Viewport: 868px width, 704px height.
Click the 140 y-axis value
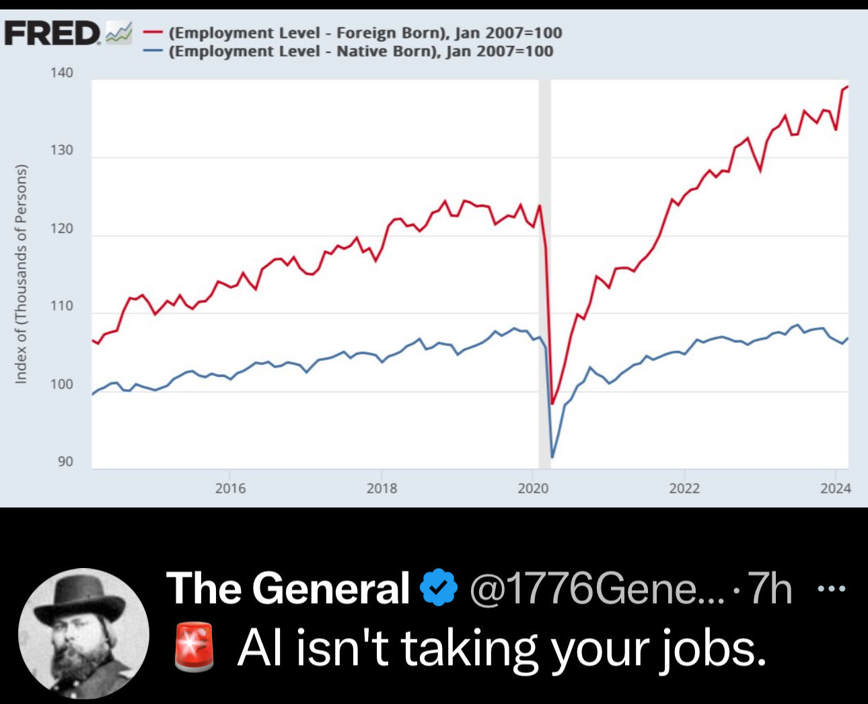pyautogui.click(x=63, y=73)
